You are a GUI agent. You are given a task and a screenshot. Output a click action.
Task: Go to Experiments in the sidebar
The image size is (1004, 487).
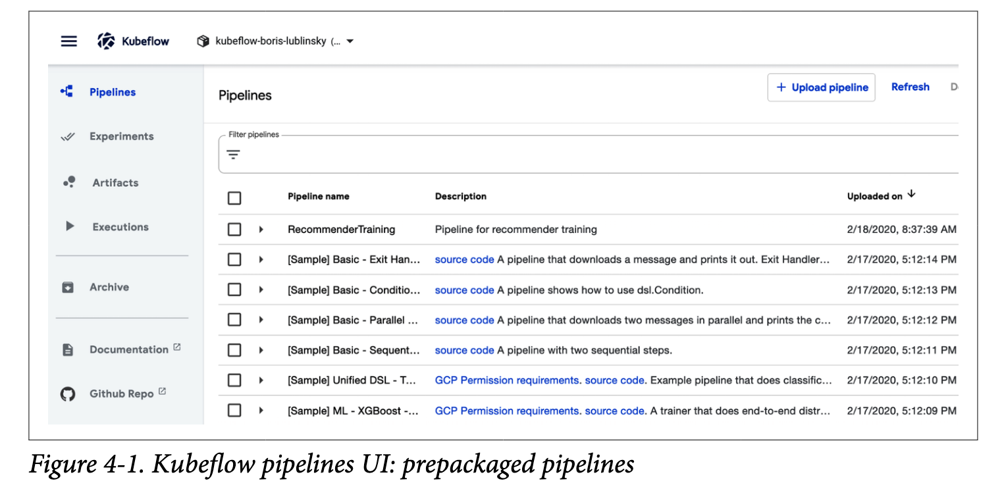[121, 137]
